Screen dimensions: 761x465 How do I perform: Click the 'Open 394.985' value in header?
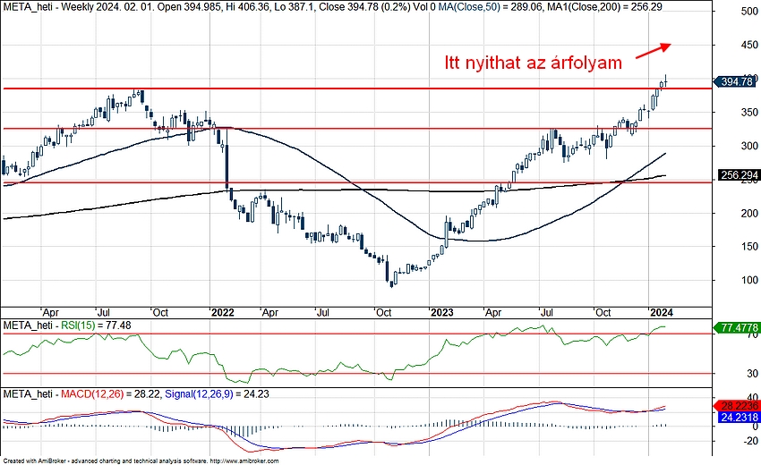[x=189, y=7]
